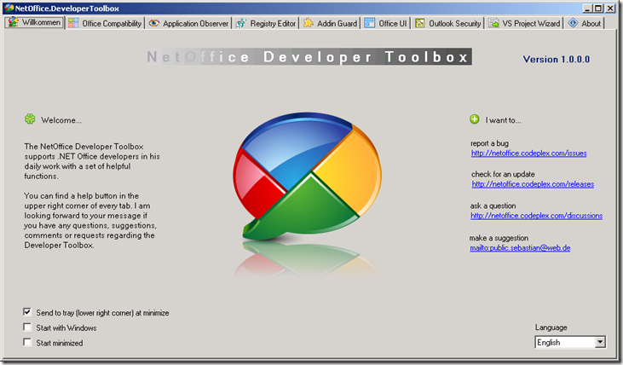623x365 pixels.
Task: Click the NetOffice title bar app icon
Action: click(9, 8)
